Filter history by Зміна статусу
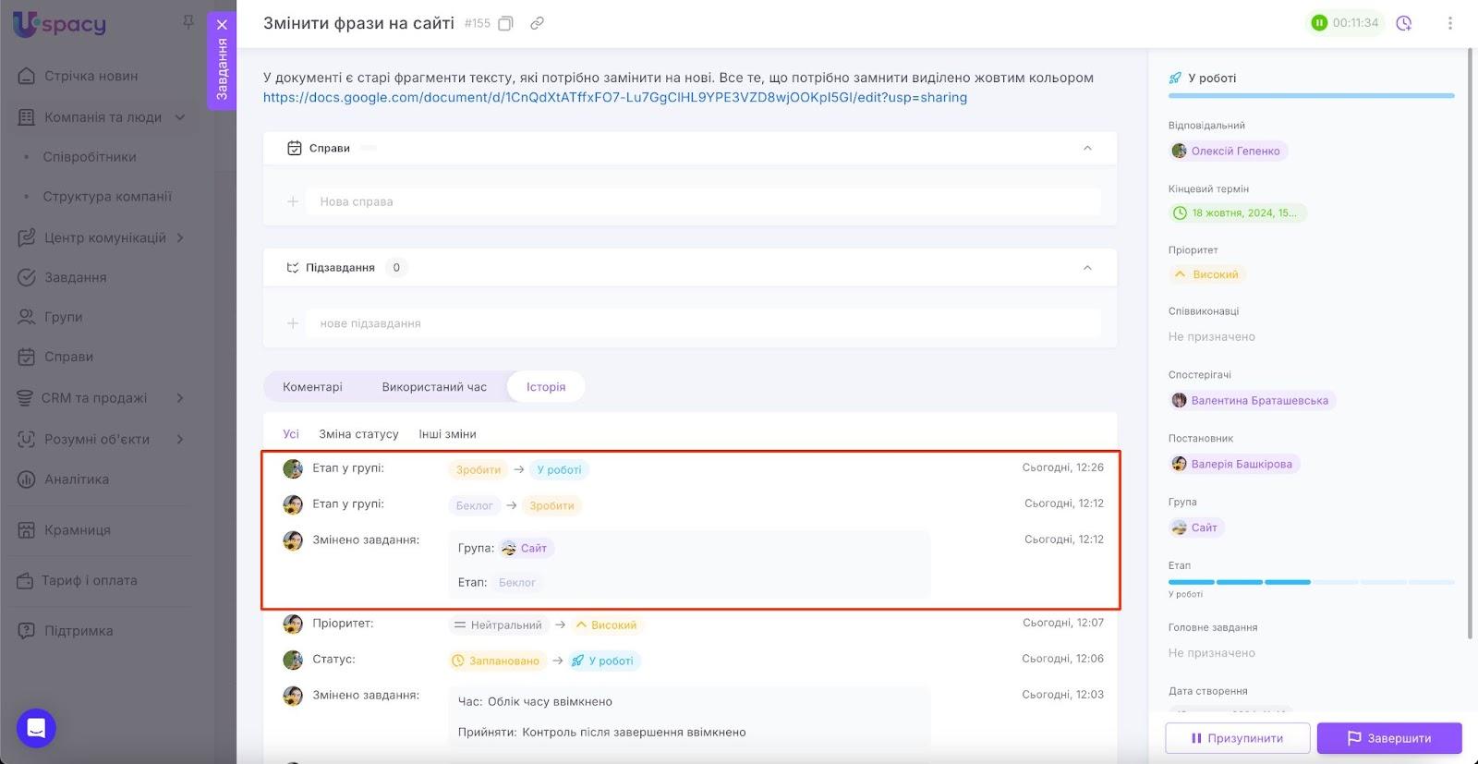The width and height of the screenshot is (1478, 764). click(358, 434)
